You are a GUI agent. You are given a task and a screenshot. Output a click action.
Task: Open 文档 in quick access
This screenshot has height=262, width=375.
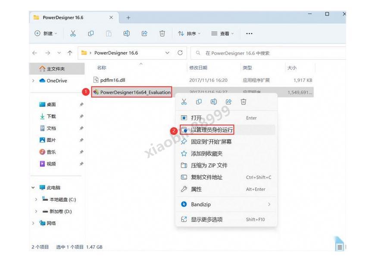click(x=47, y=128)
